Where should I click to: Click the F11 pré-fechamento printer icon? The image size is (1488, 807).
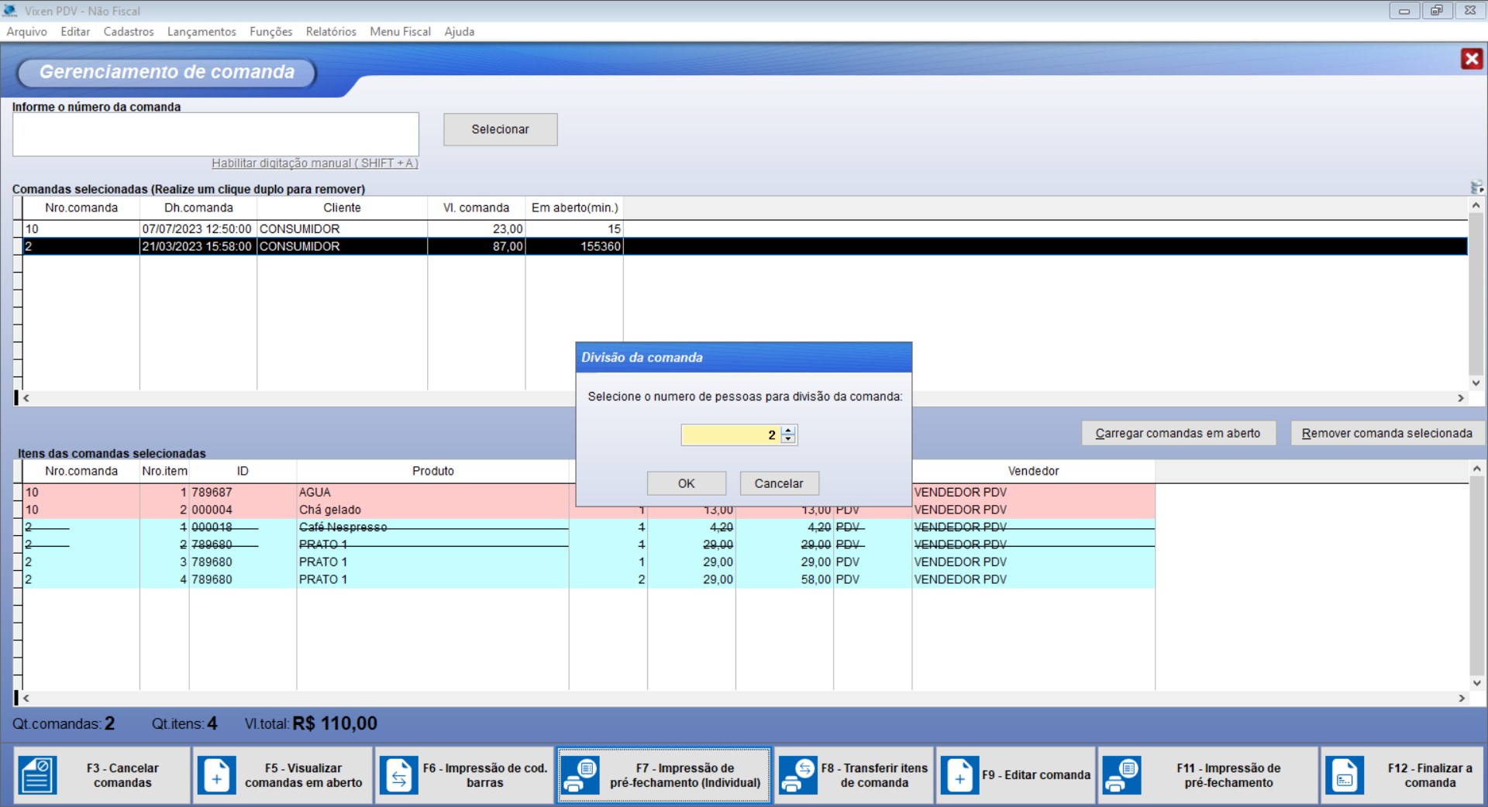coord(1121,775)
